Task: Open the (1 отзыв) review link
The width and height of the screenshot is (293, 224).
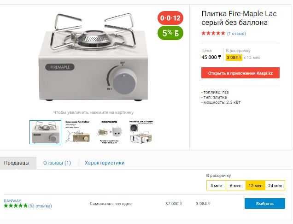Action: [x=236, y=34]
